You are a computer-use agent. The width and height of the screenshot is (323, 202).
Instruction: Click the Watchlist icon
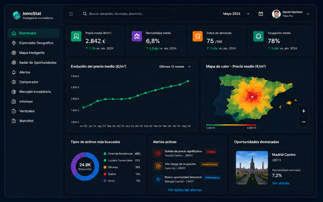[14, 121]
